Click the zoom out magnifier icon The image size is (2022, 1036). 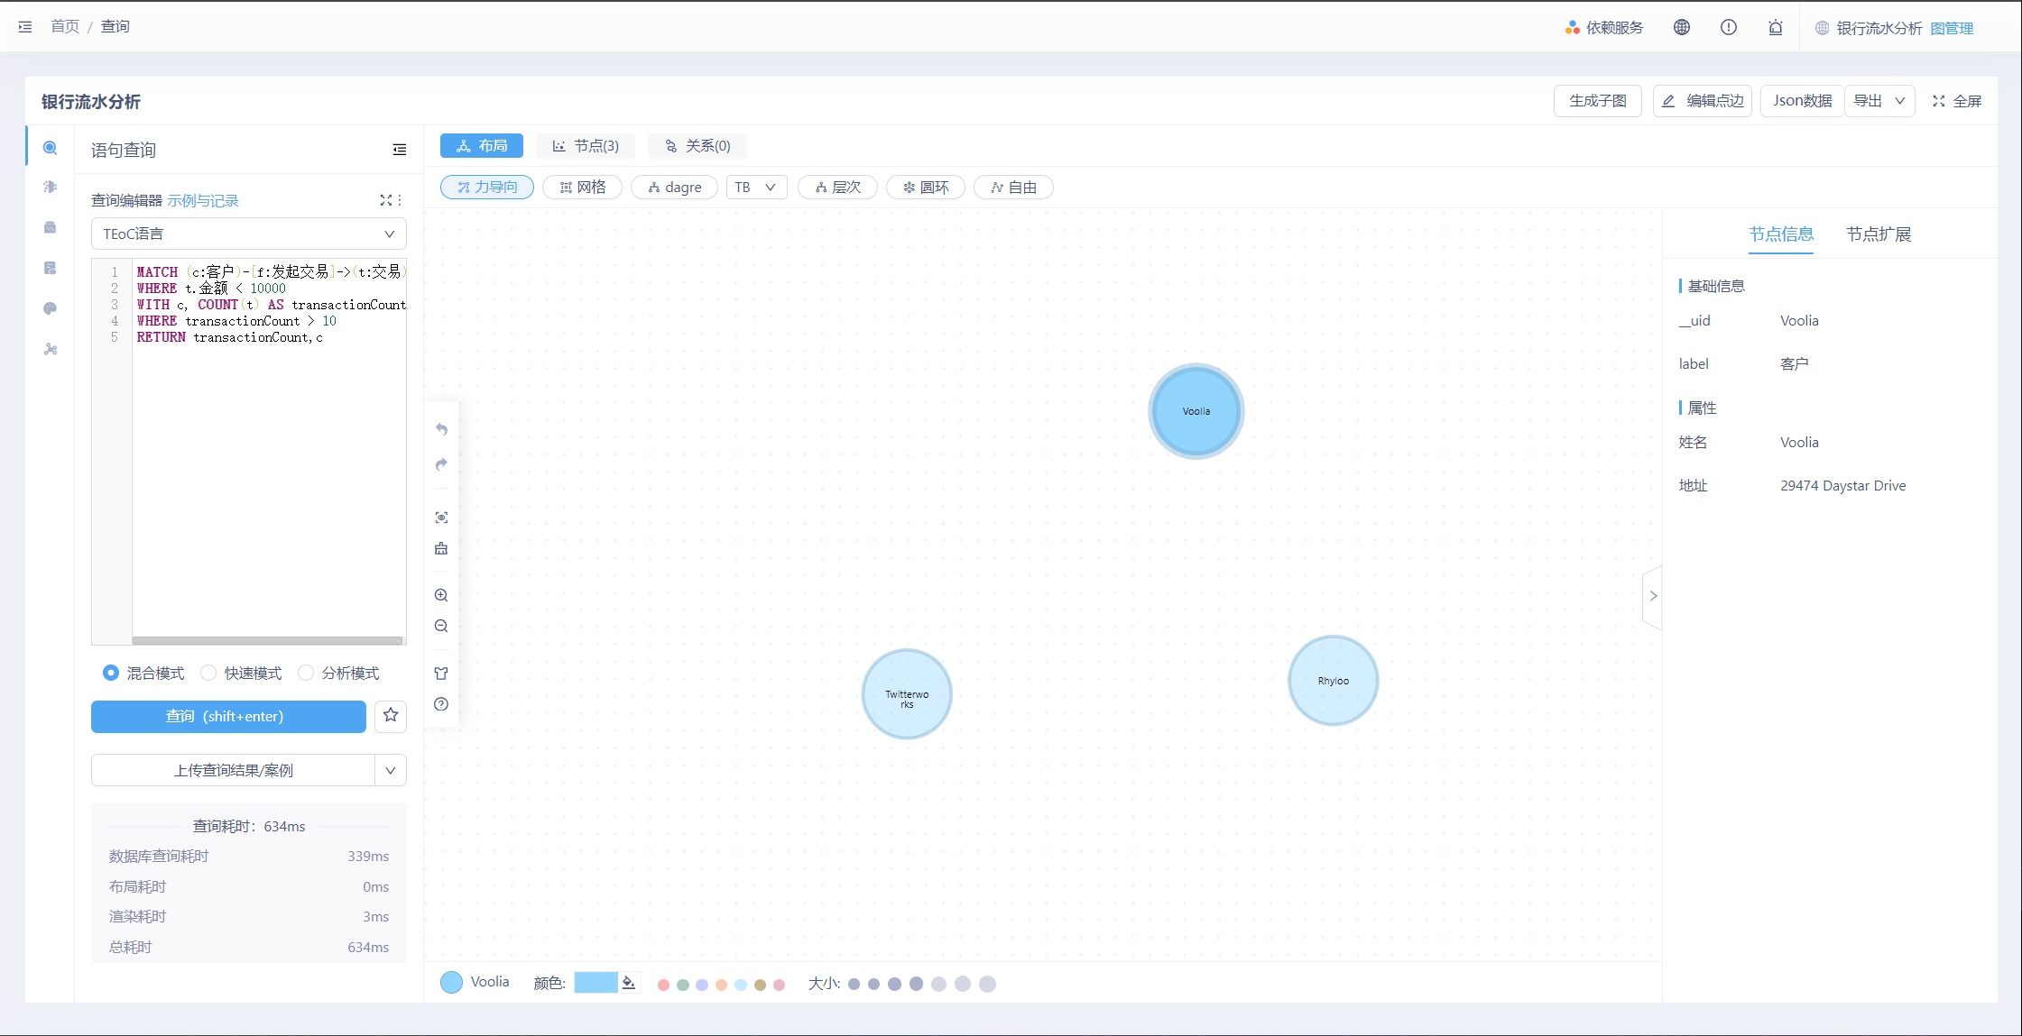pos(441,626)
